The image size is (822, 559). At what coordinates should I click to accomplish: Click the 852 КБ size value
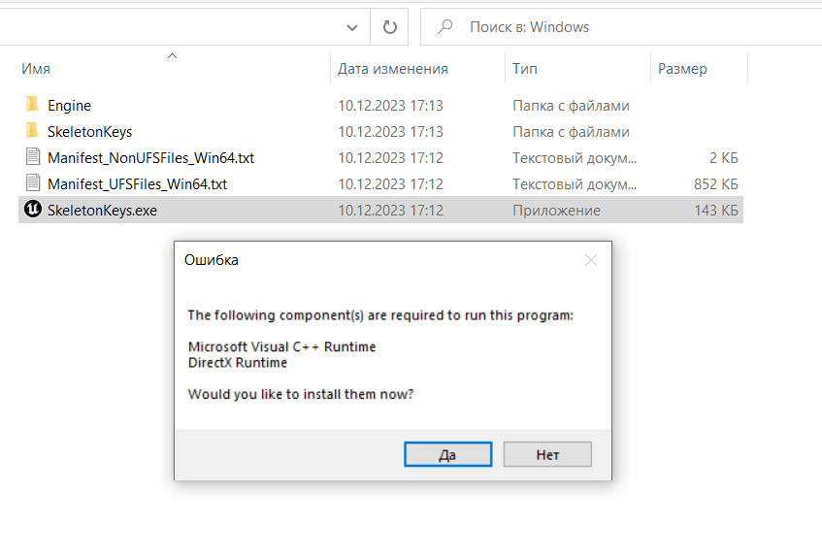[716, 184]
